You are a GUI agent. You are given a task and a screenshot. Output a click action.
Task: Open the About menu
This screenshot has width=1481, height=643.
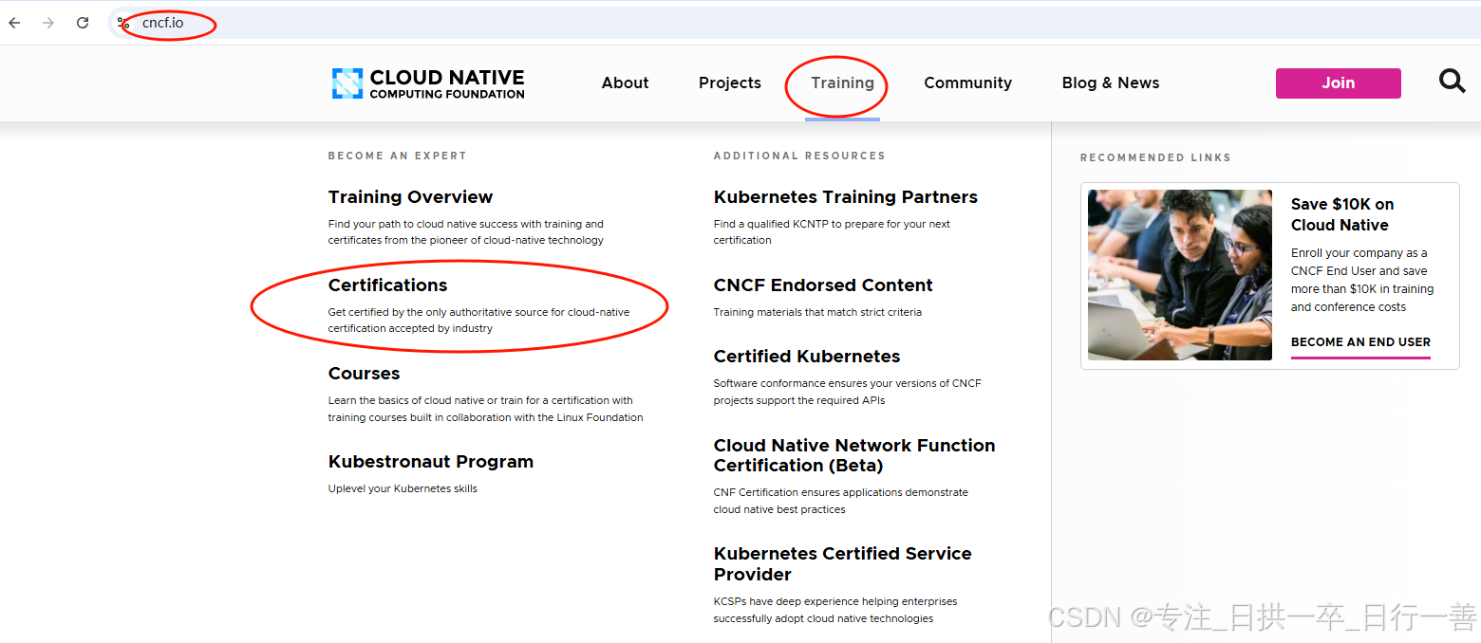click(625, 83)
